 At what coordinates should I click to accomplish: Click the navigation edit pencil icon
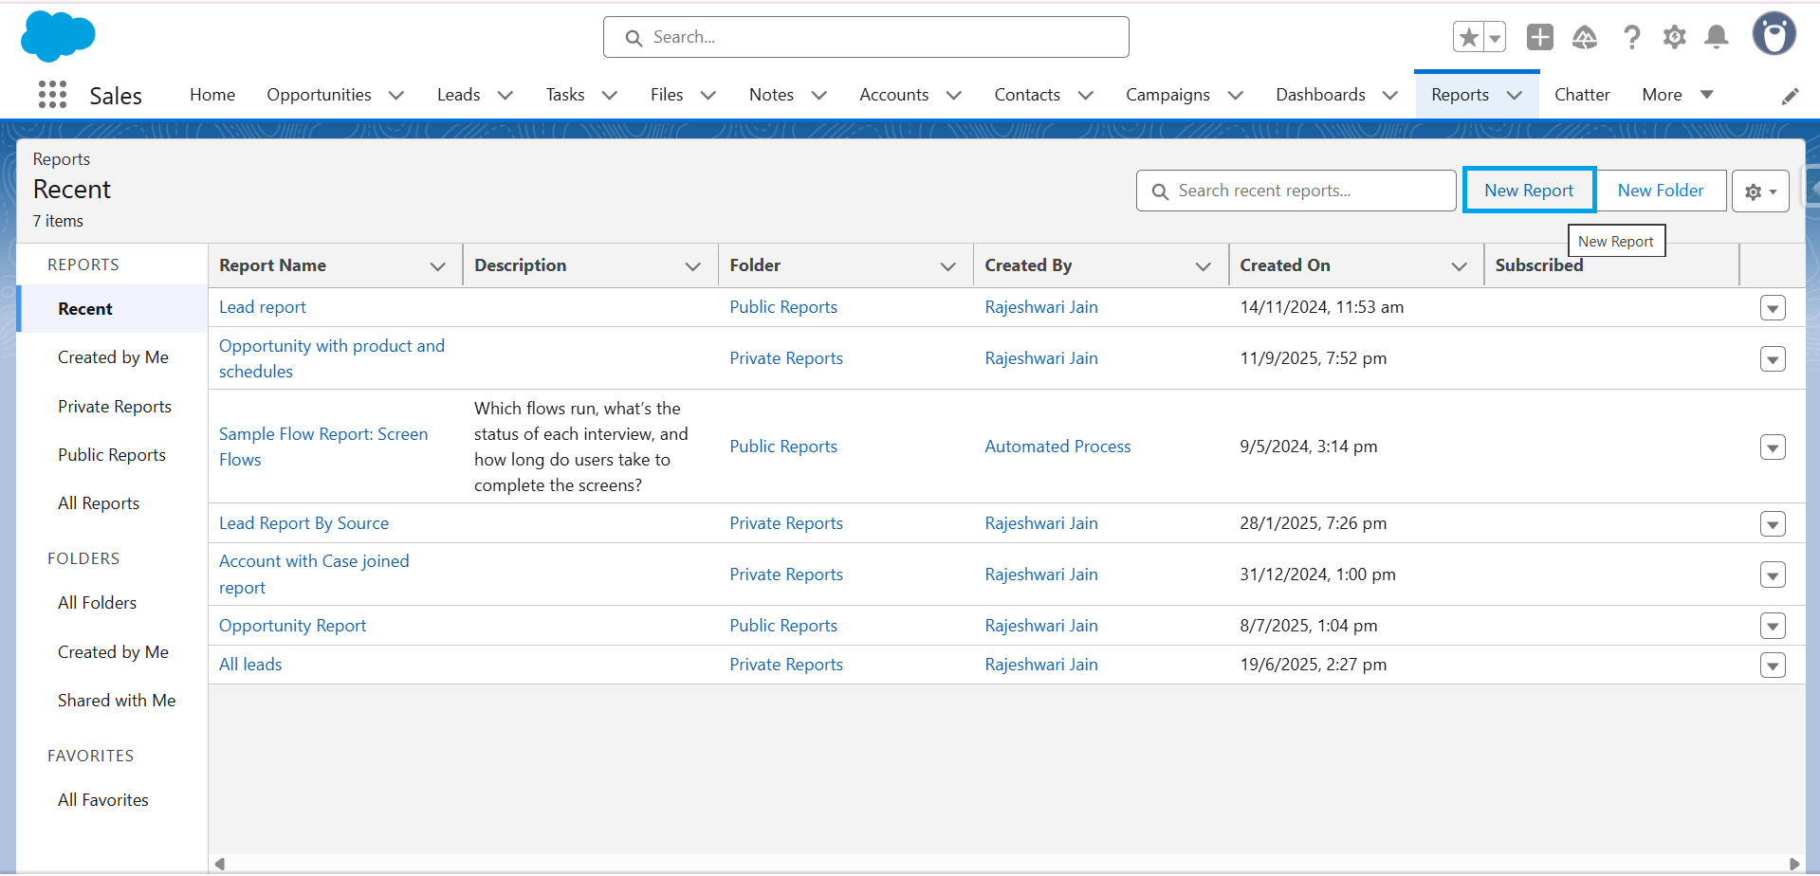pyautogui.click(x=1791, y=96)
